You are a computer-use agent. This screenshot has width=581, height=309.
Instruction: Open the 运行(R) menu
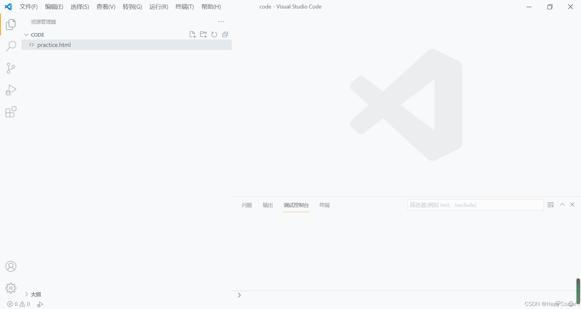[x=159, y=7]
